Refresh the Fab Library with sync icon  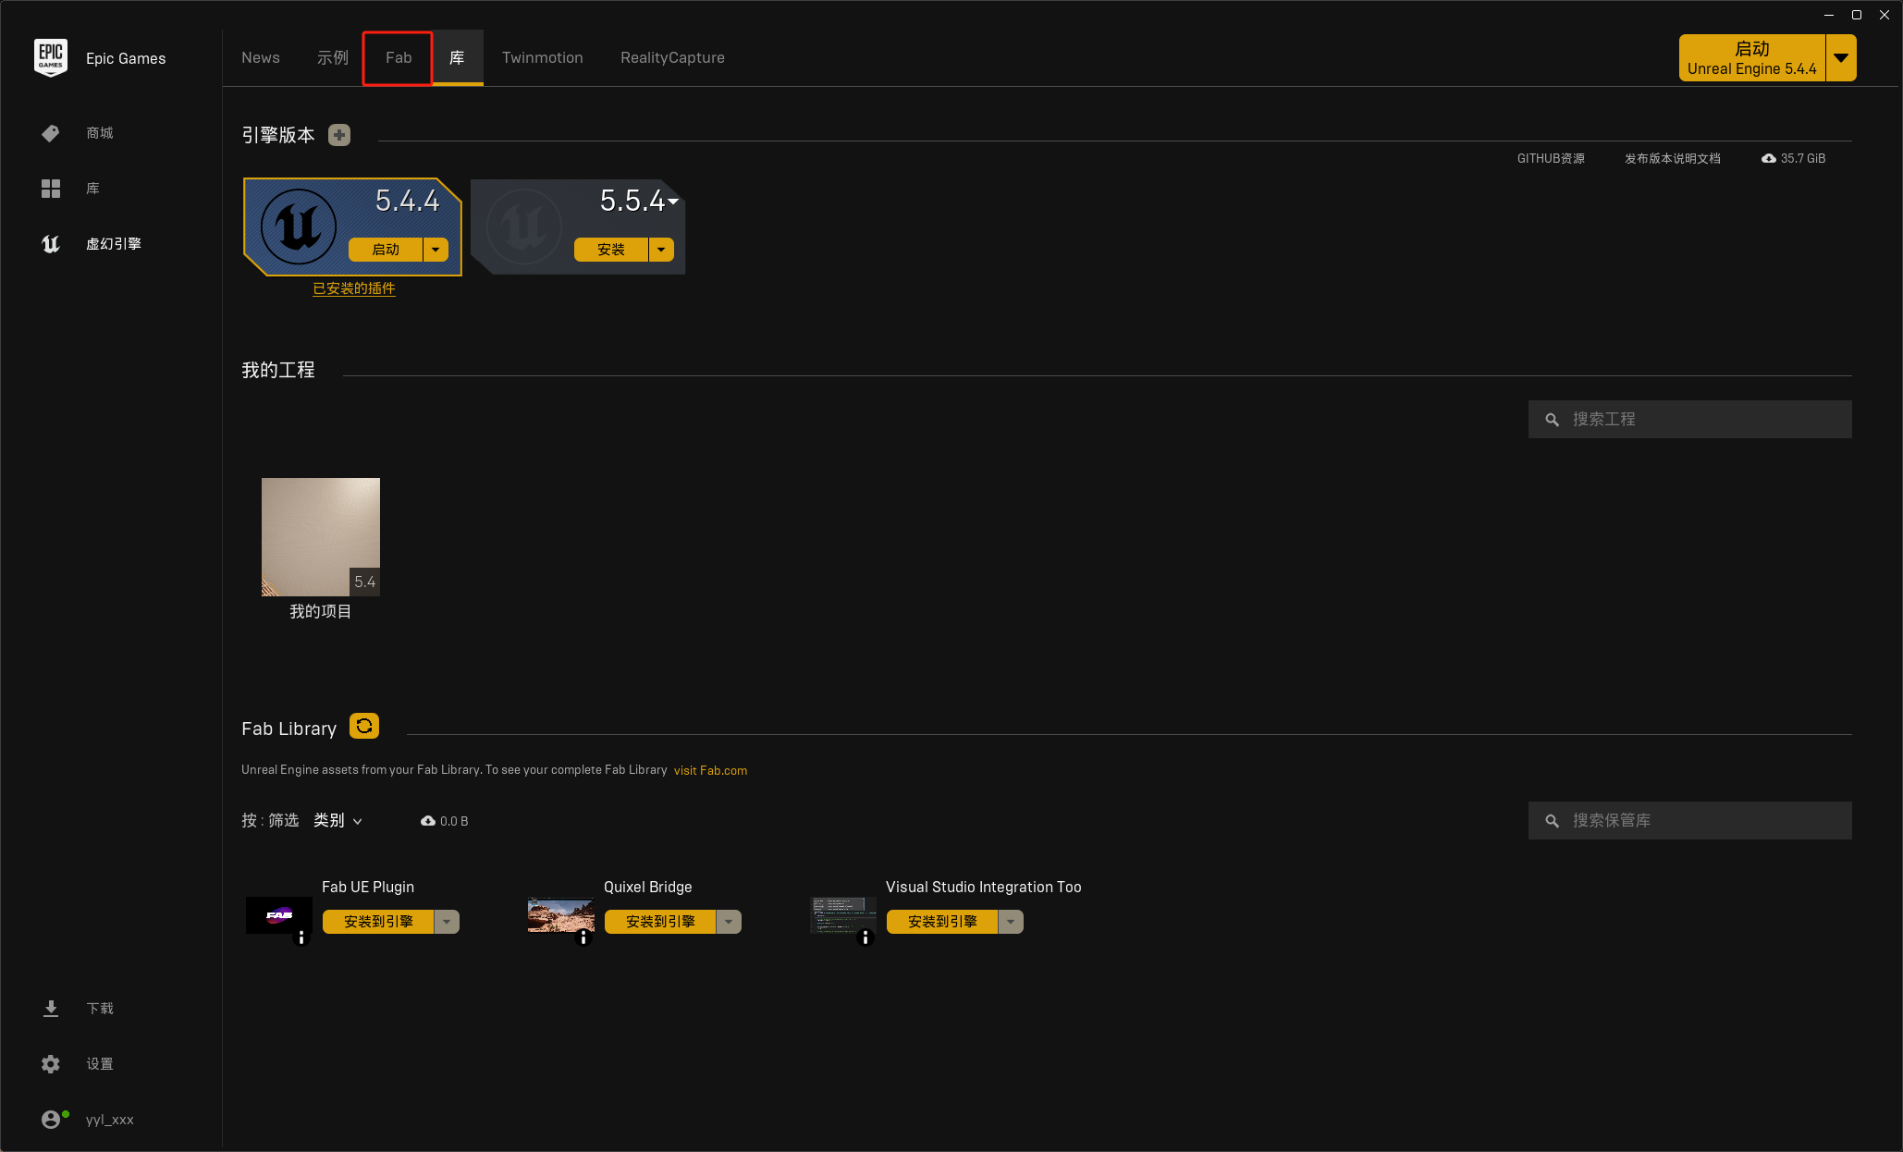[364, 727]
